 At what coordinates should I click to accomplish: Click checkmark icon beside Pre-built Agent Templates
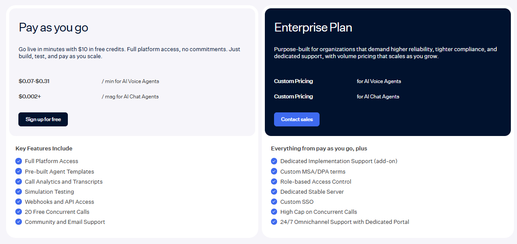pos(18,171)
